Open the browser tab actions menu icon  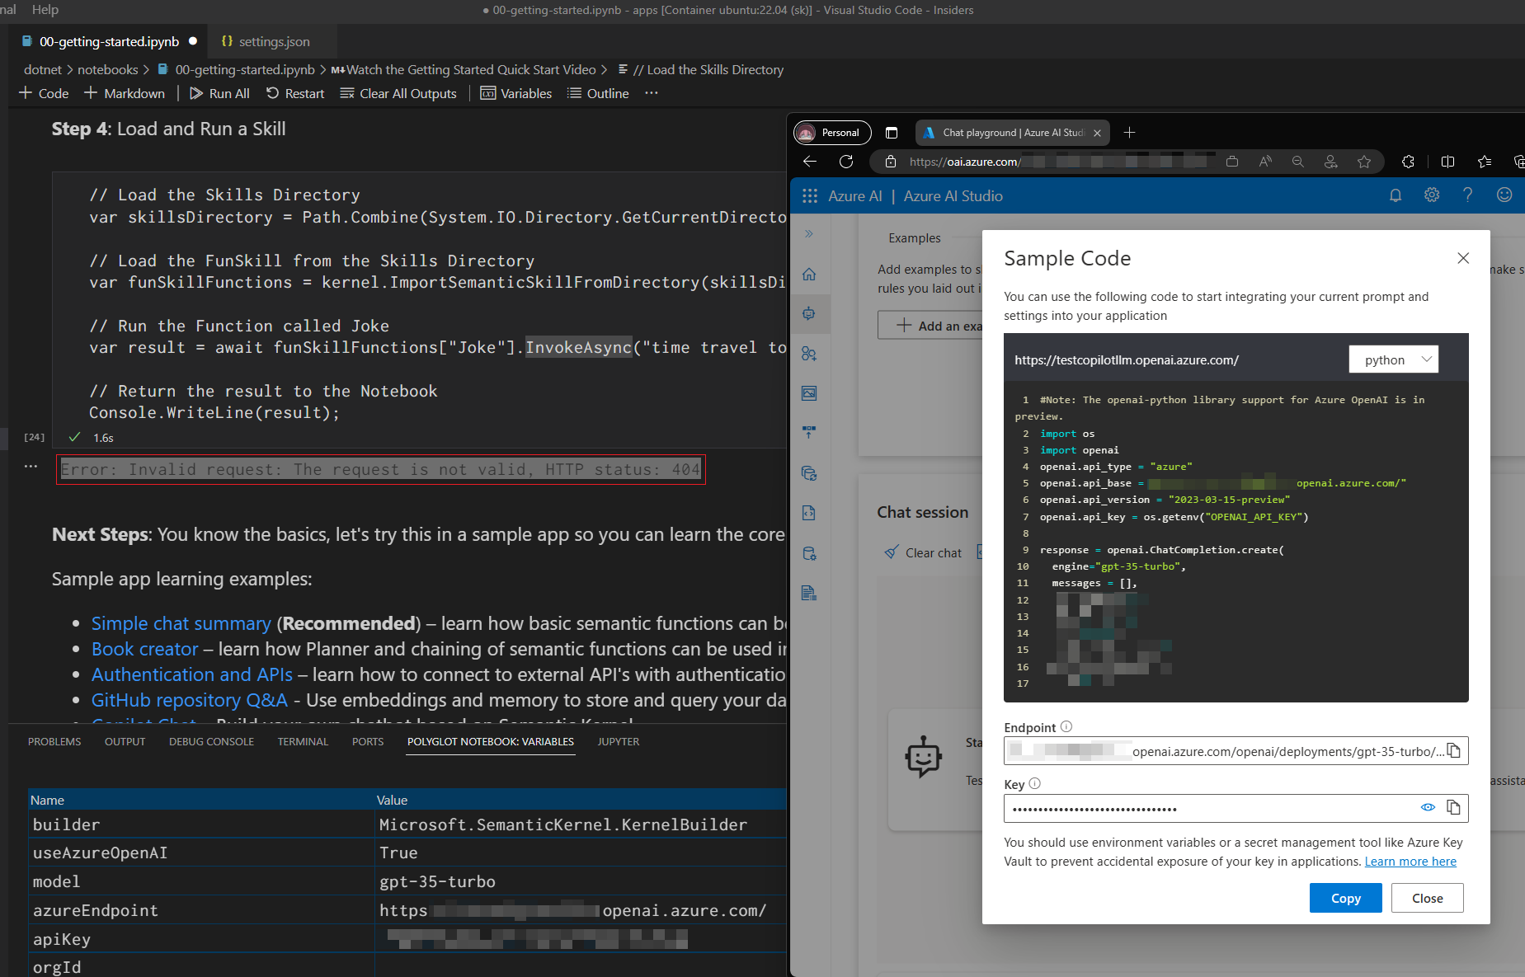click(892, 133)
